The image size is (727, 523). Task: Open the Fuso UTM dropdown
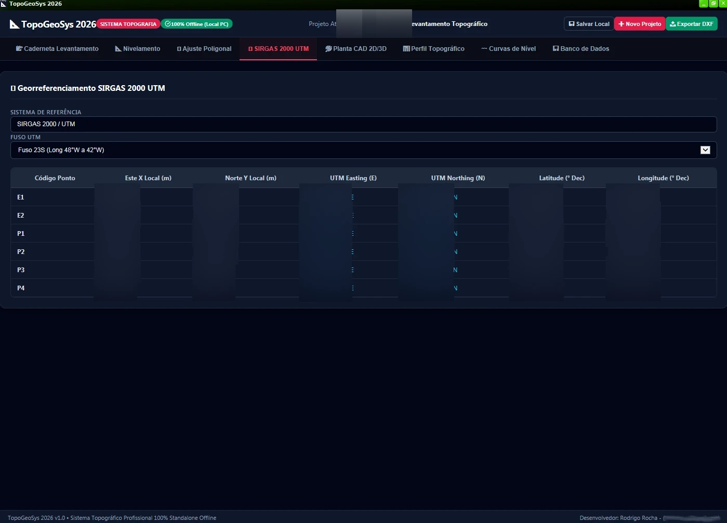(363, 150)
